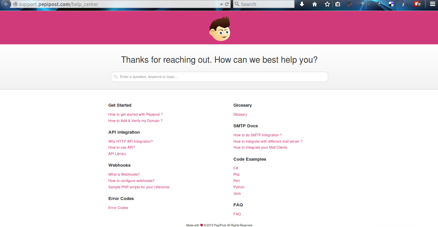The width and height of the screenshot is (438, 227).
Task: Click the globe site identity icon
Action: pyautogui.click(x=15, y=4)
